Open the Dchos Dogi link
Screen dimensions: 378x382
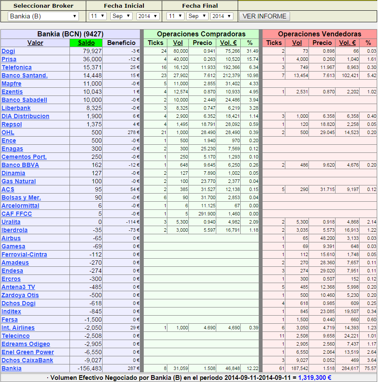pyautogui.click(x=18, y=304)
